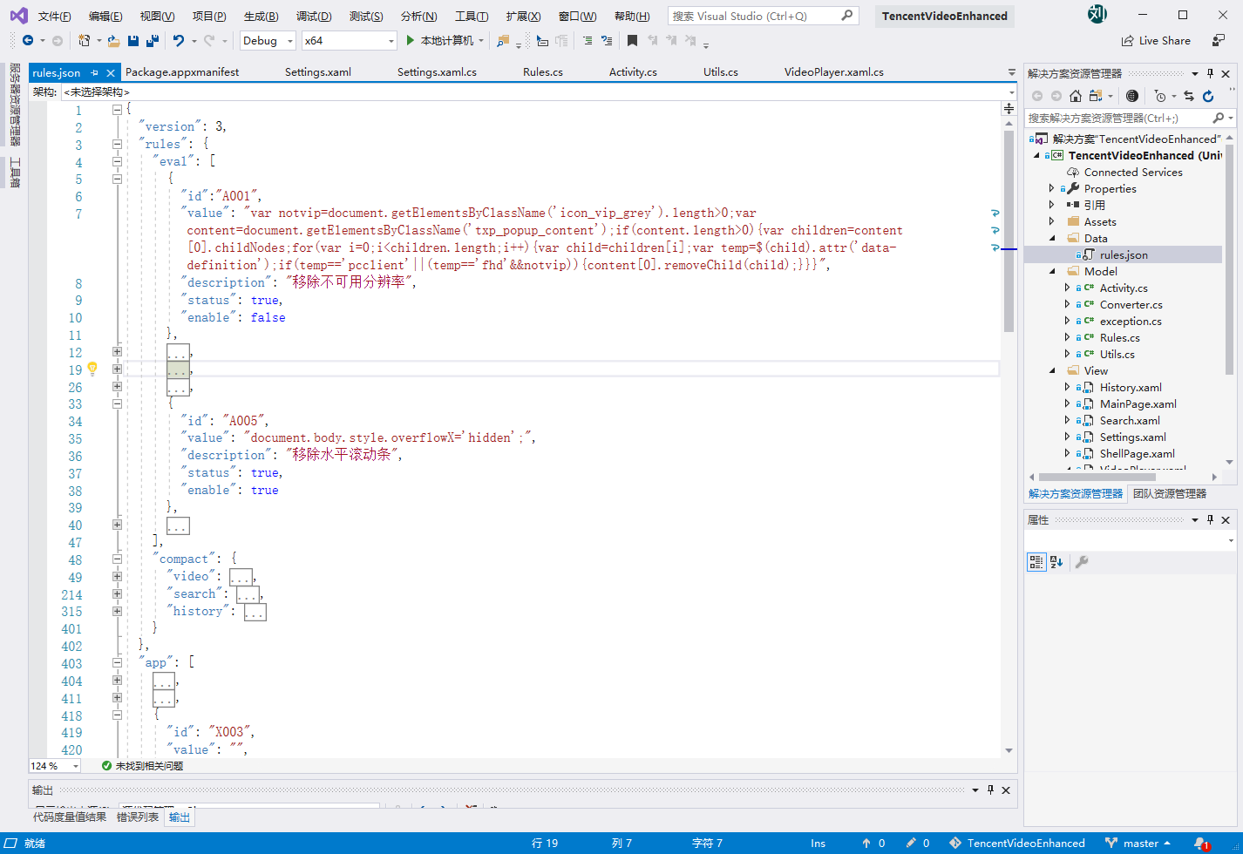Click the split editor handle above the scrollbar
The width and height of the screenshot is (1243, 854).
[1009, 109]
